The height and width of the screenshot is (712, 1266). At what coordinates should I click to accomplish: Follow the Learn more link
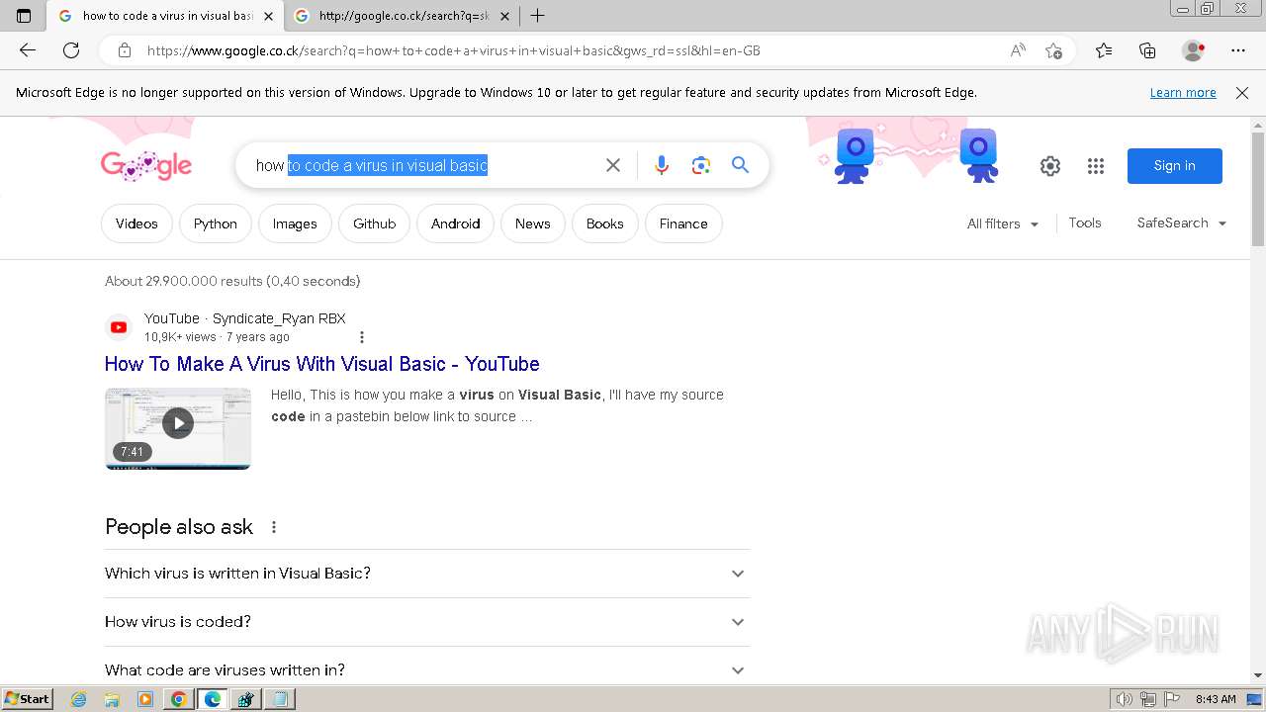1183,93
